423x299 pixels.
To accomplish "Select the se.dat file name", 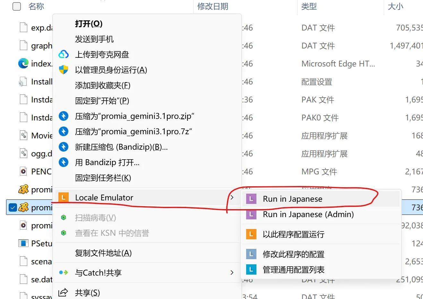I will [x=42, y=279].
